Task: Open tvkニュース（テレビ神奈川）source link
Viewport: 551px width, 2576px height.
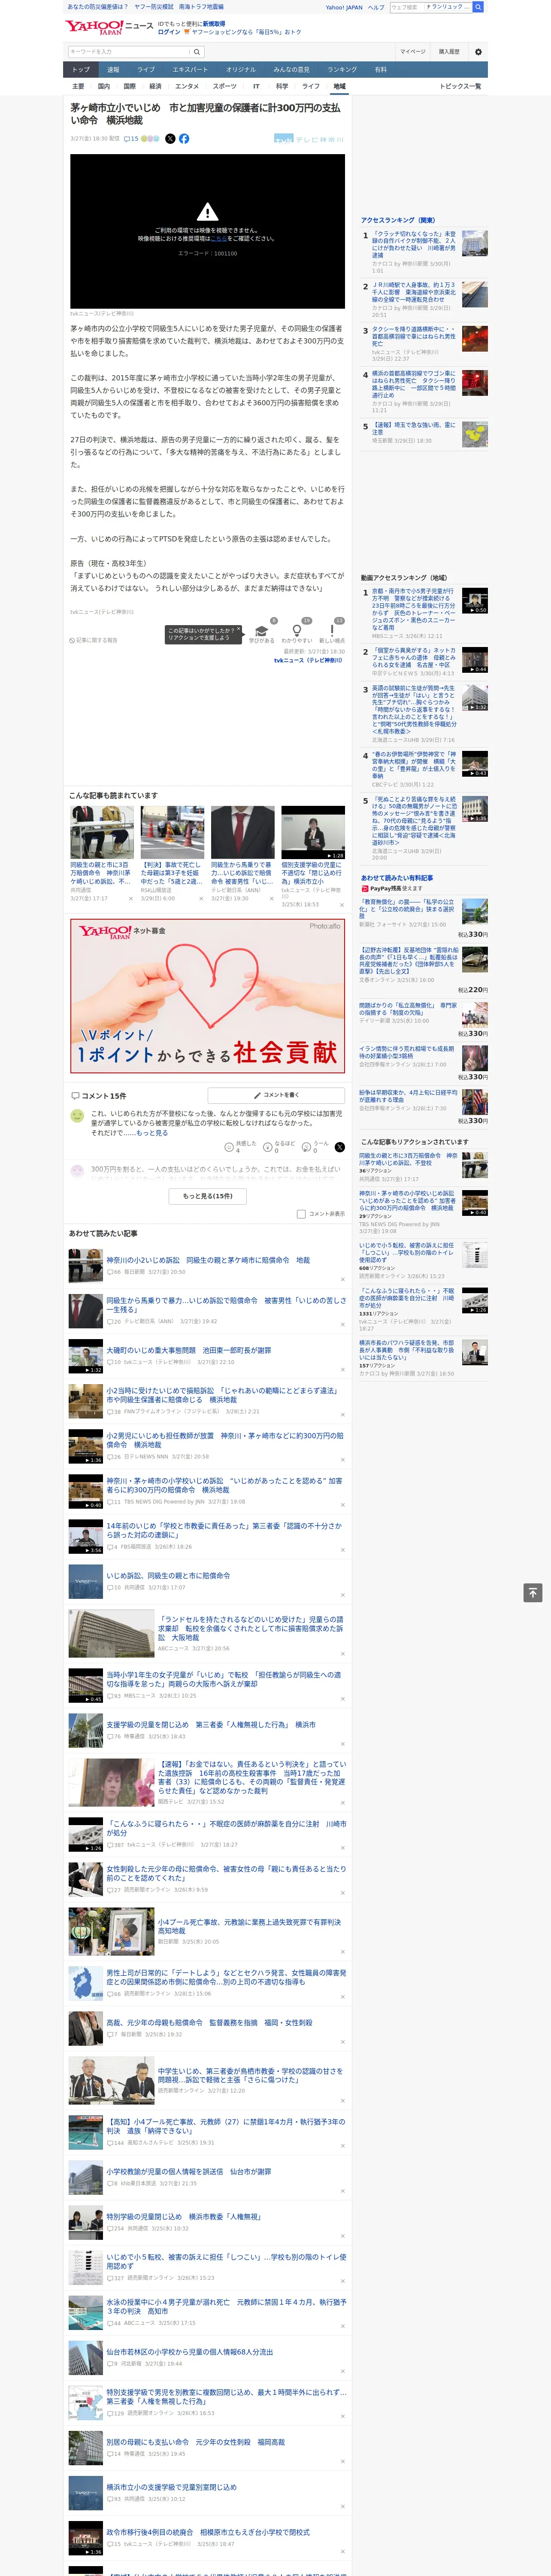Action: (x=308, y=660)
